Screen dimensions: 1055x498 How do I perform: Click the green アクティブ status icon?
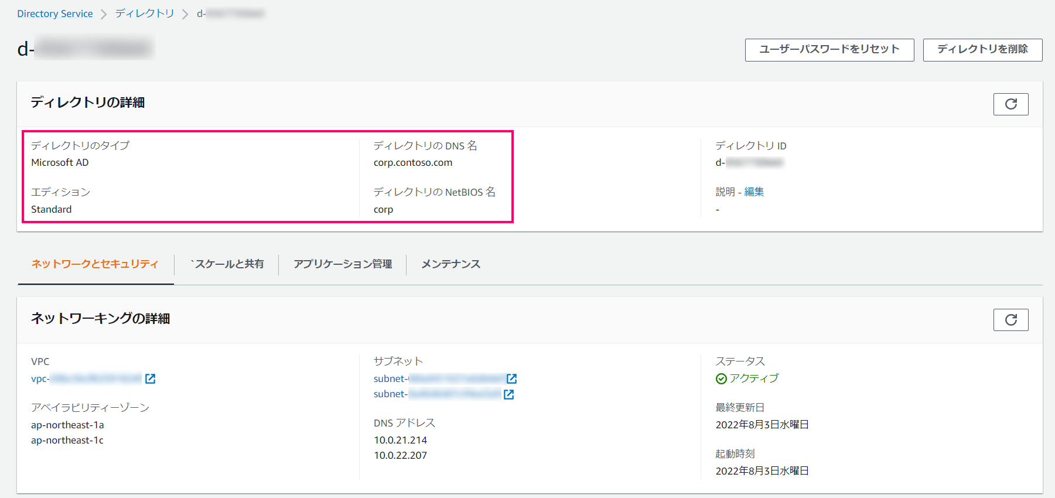point(721,379)
